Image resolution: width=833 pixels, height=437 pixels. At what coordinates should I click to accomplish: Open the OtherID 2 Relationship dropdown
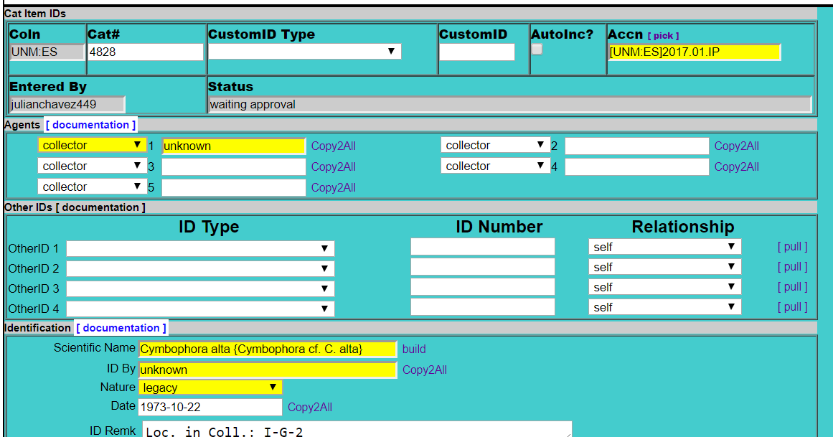pyautogui.click(x=664, y=267)
